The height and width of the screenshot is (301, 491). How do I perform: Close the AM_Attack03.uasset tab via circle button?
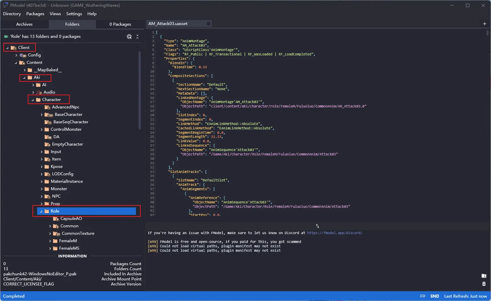[209, 24]
